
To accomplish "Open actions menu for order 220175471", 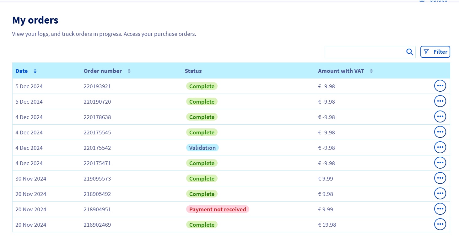I will pos(440,163).
